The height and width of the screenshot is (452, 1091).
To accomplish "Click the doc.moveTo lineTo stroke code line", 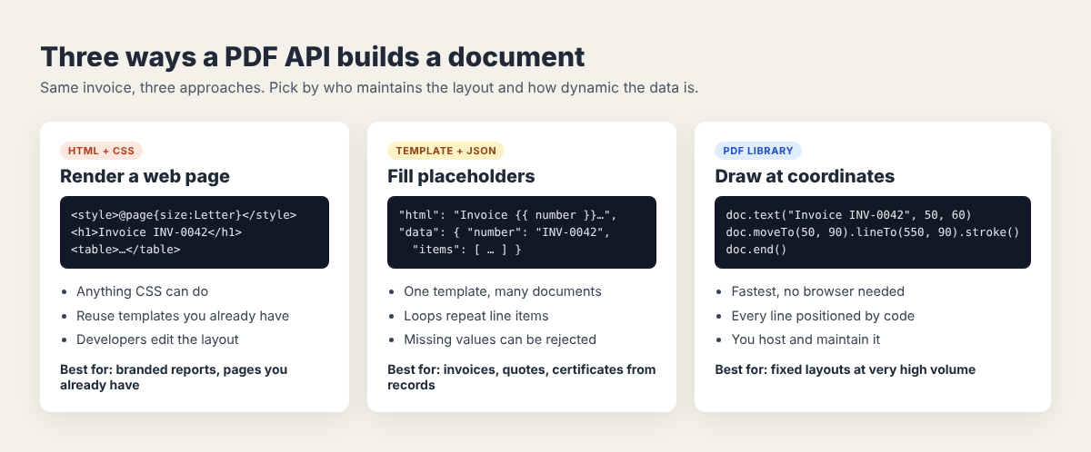I will point(873,232).
